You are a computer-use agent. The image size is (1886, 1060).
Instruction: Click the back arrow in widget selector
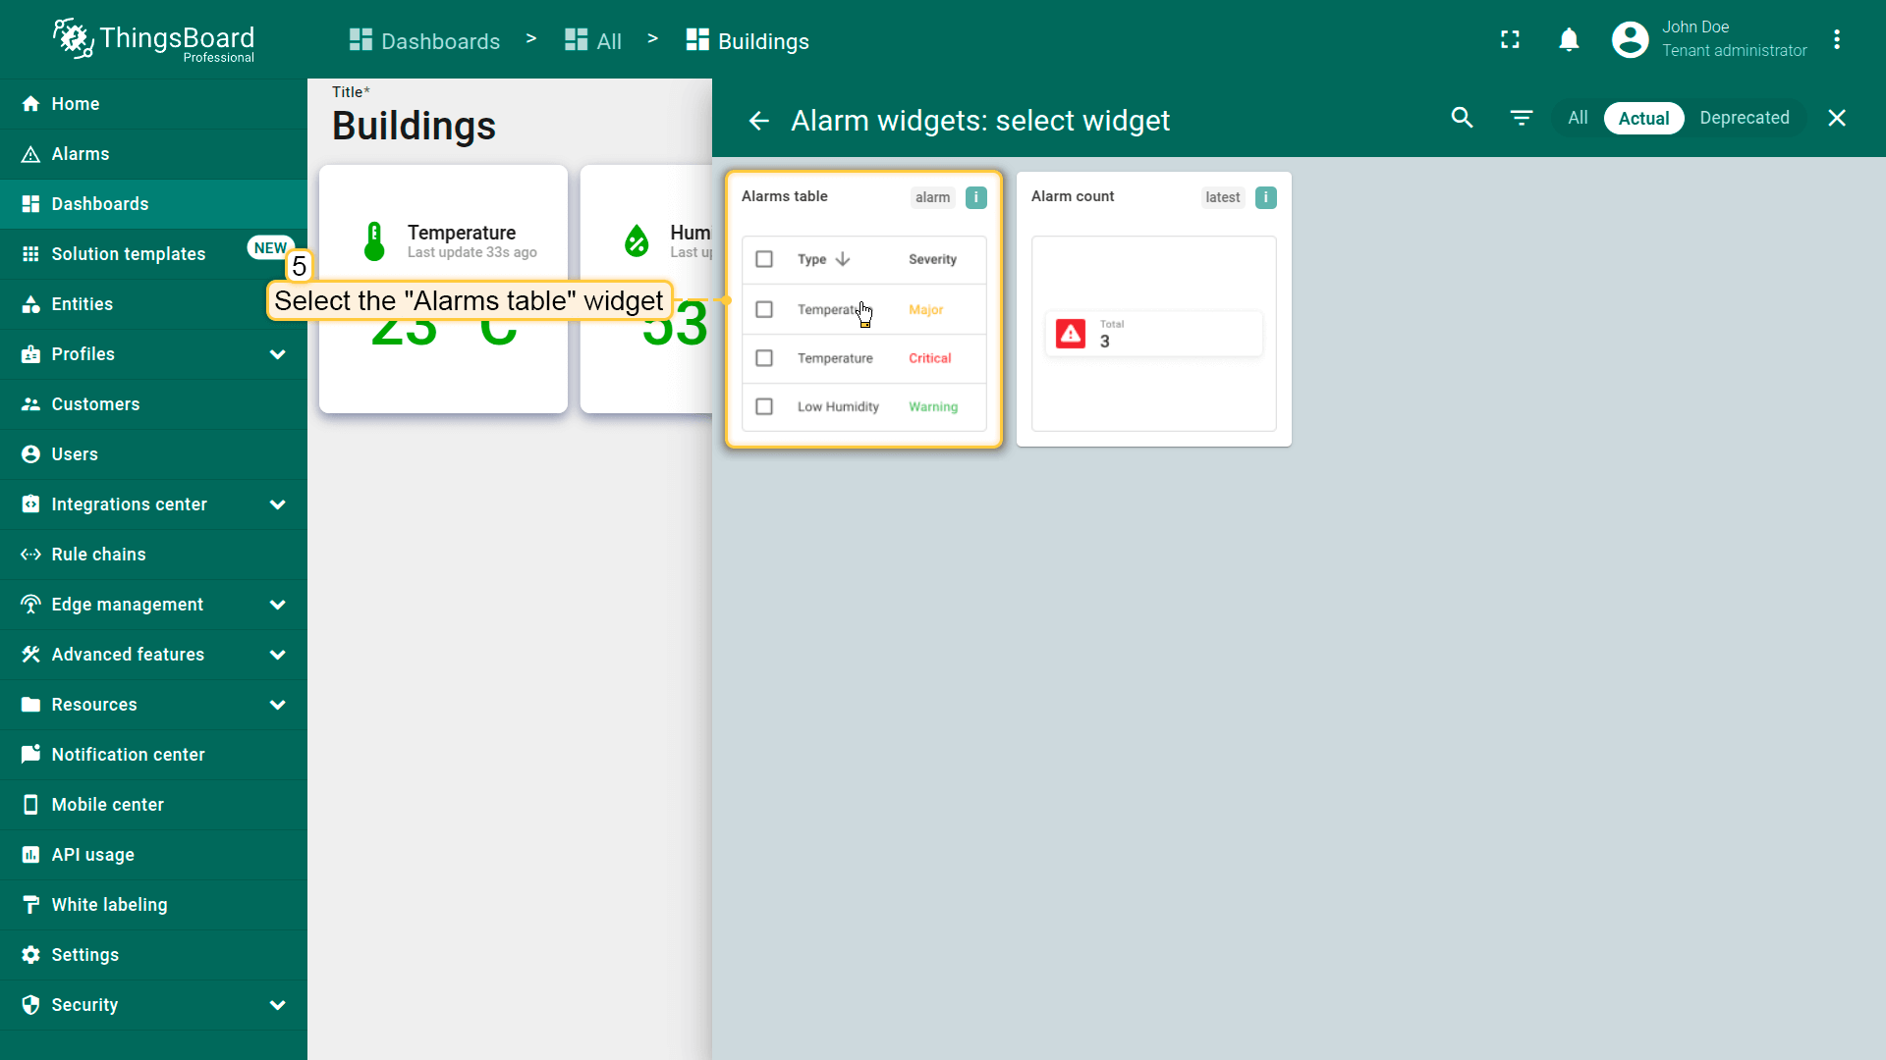click(758, 121)
